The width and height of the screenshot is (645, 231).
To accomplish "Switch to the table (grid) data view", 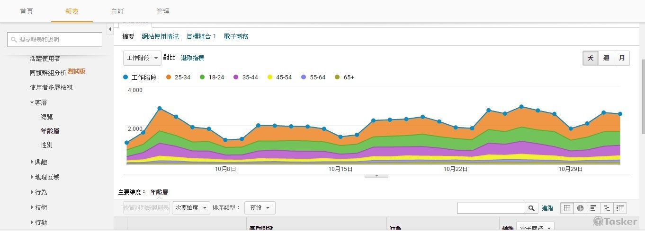I will (x=567, y=208).
